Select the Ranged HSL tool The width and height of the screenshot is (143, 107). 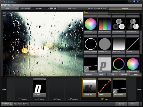pos(119,64)
